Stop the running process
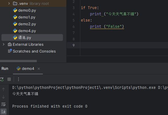Viewport: 168px width, 115px height. click(x=9, y=79)
